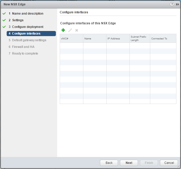The image size is (181, 169).
Task: Go to step 1 Name and description
Action: pyautogui.click(x=27, y=14)
